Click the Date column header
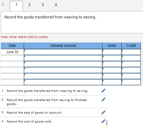 pyautogui.click(x=12, y=46)
